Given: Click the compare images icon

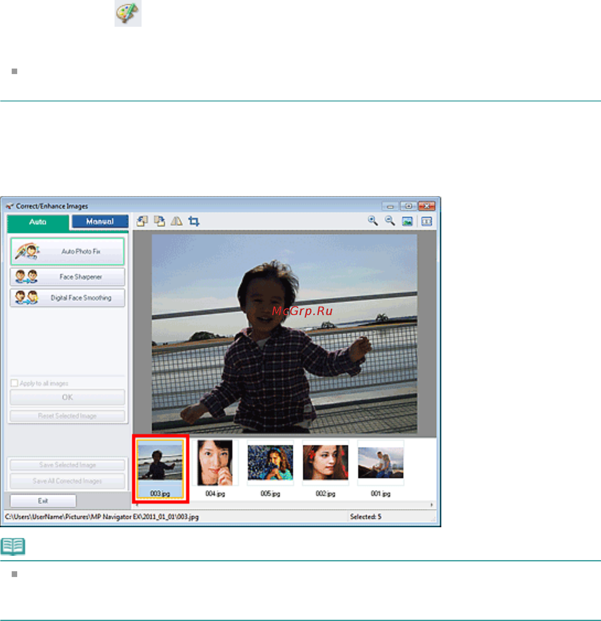Looking at the screenshot, I should point(427,221).
